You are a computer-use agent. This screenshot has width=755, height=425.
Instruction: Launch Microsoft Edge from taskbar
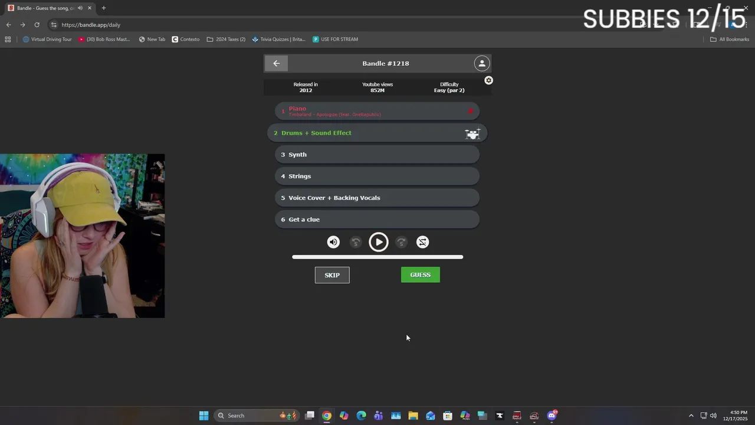point(361,416)
